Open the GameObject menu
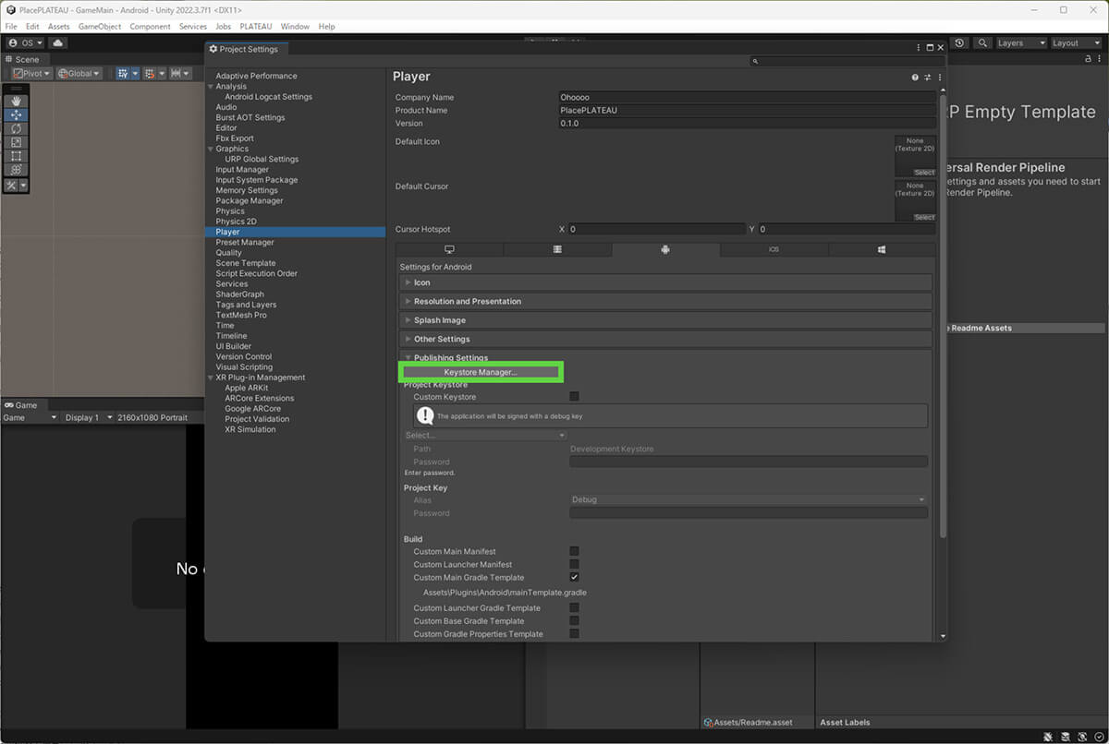1109x744 pixels. click(x=100, y=27)
